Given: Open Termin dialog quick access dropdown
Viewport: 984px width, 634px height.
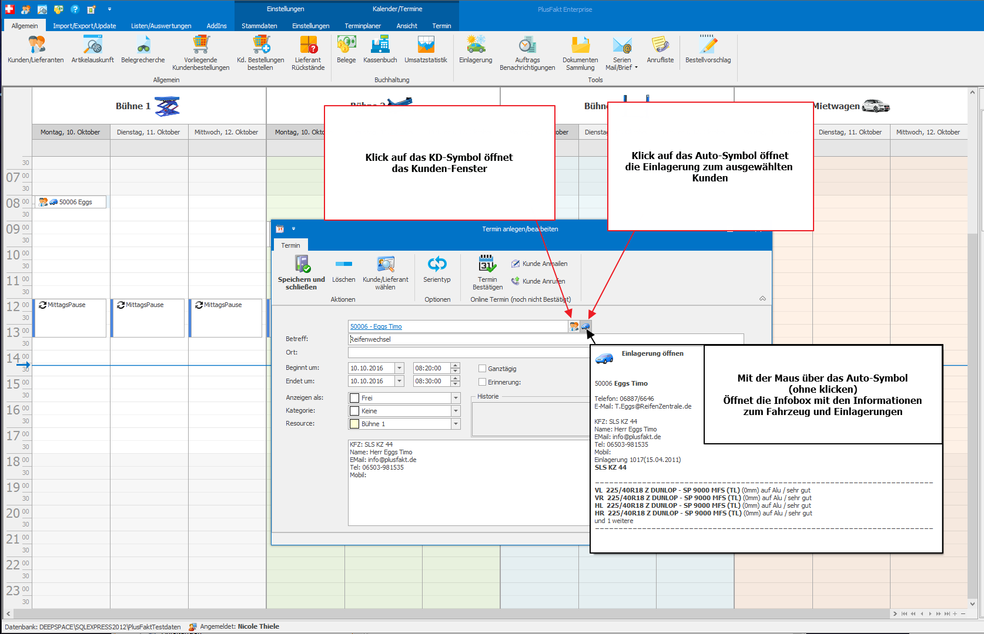Looking at the screenshot, I should coord(293,229).
